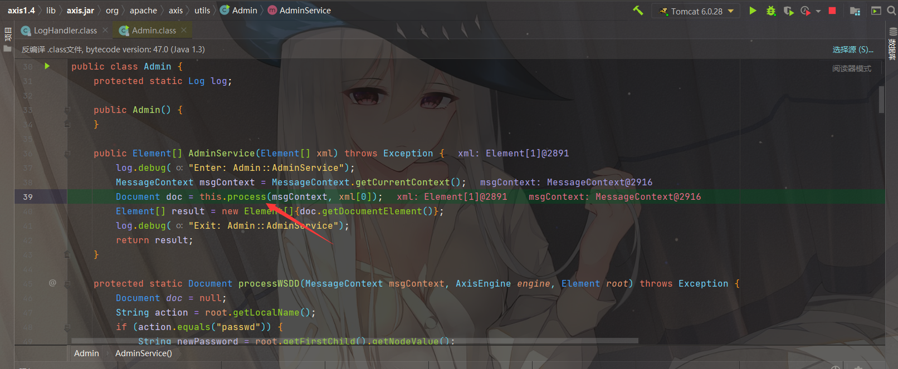Toggle 阅读器模式 reader mode
This screenshot has width=898, height=369.
(x=852, y=68)
